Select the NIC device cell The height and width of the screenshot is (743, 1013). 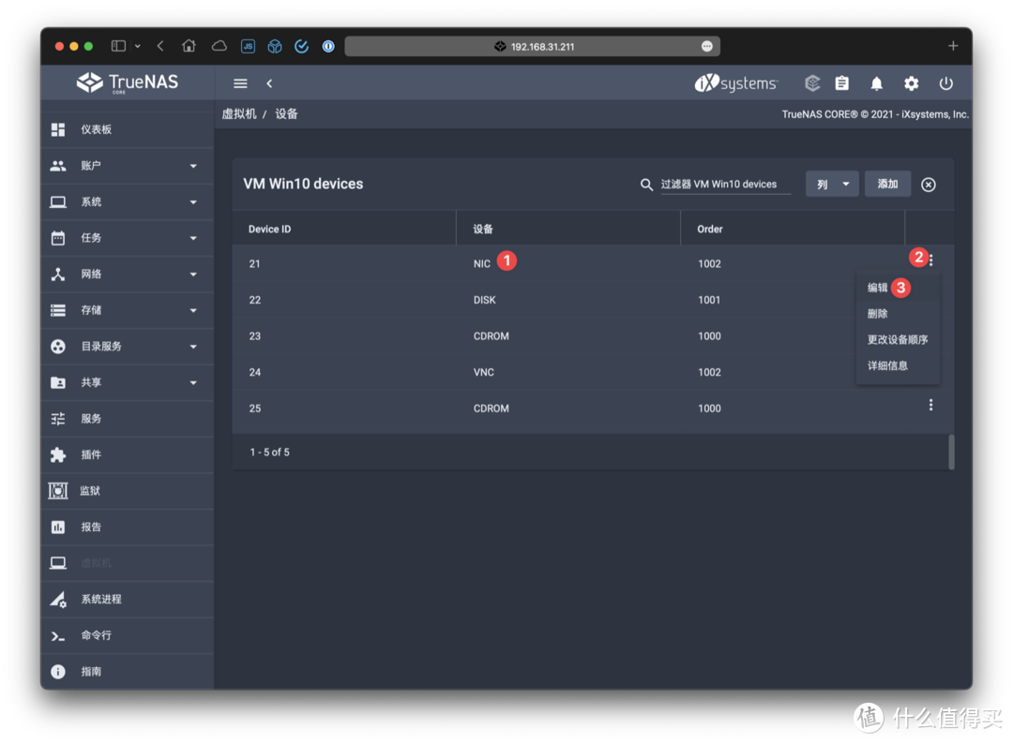[481, 264]
